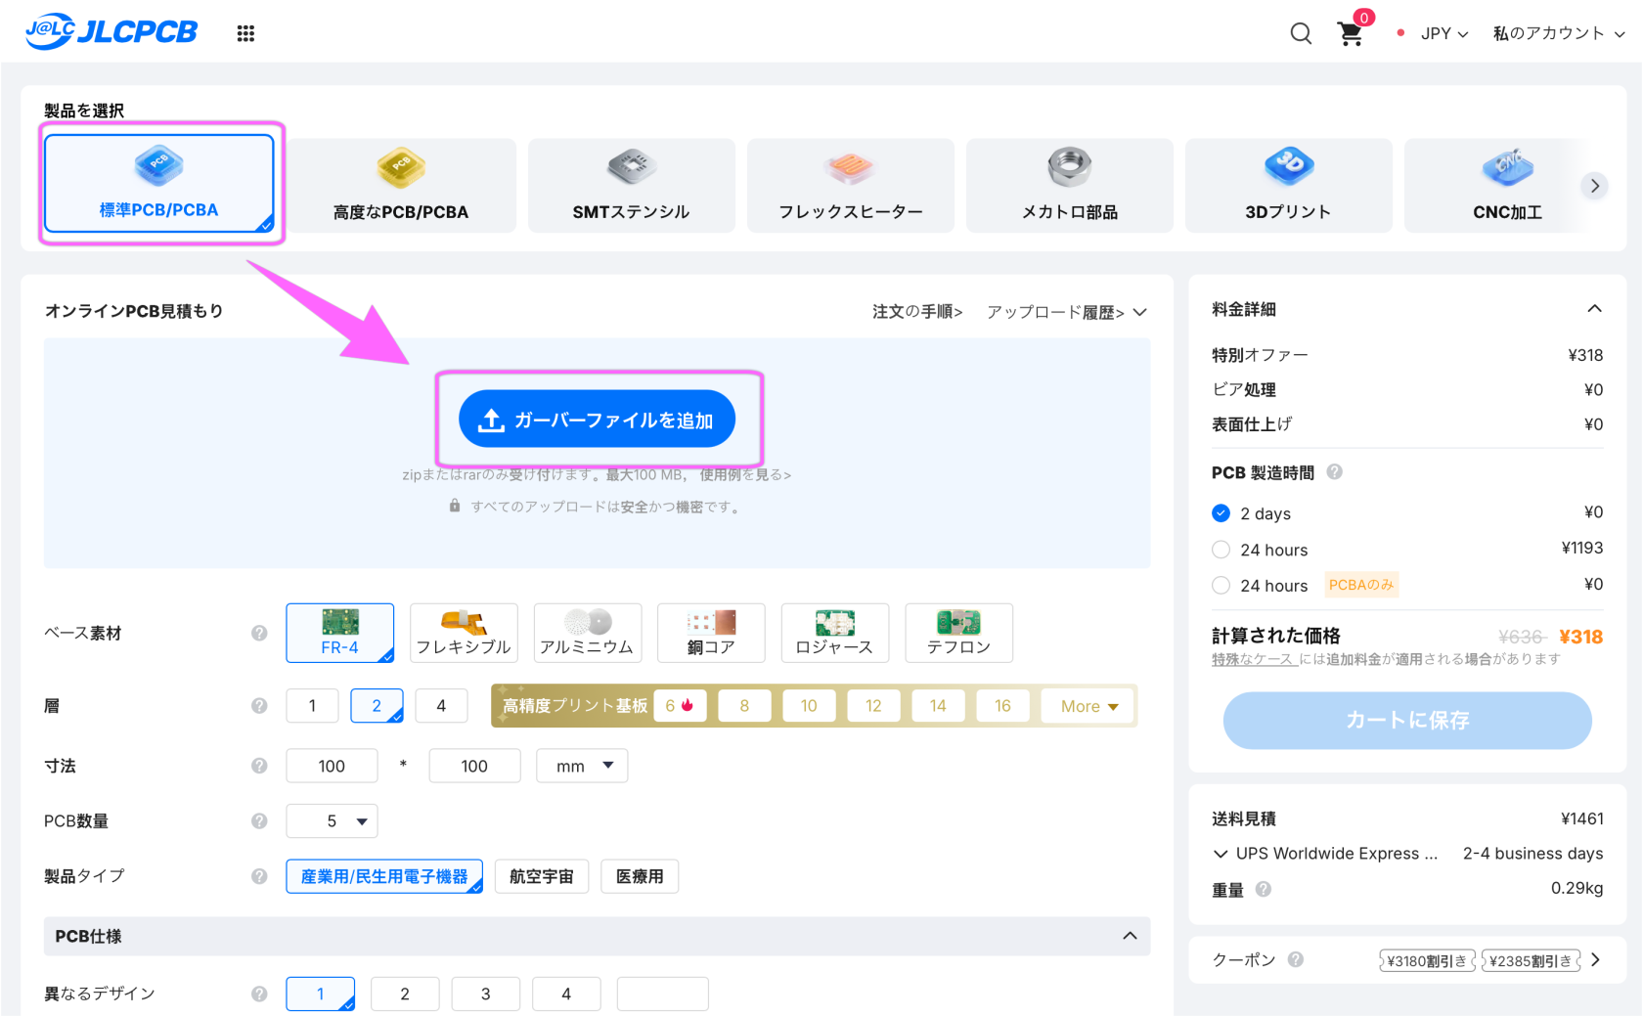The height and width of the screenshot is (1017, 1643).
Task: Show more products with right arrow
Action: [x=1595, y=186]
